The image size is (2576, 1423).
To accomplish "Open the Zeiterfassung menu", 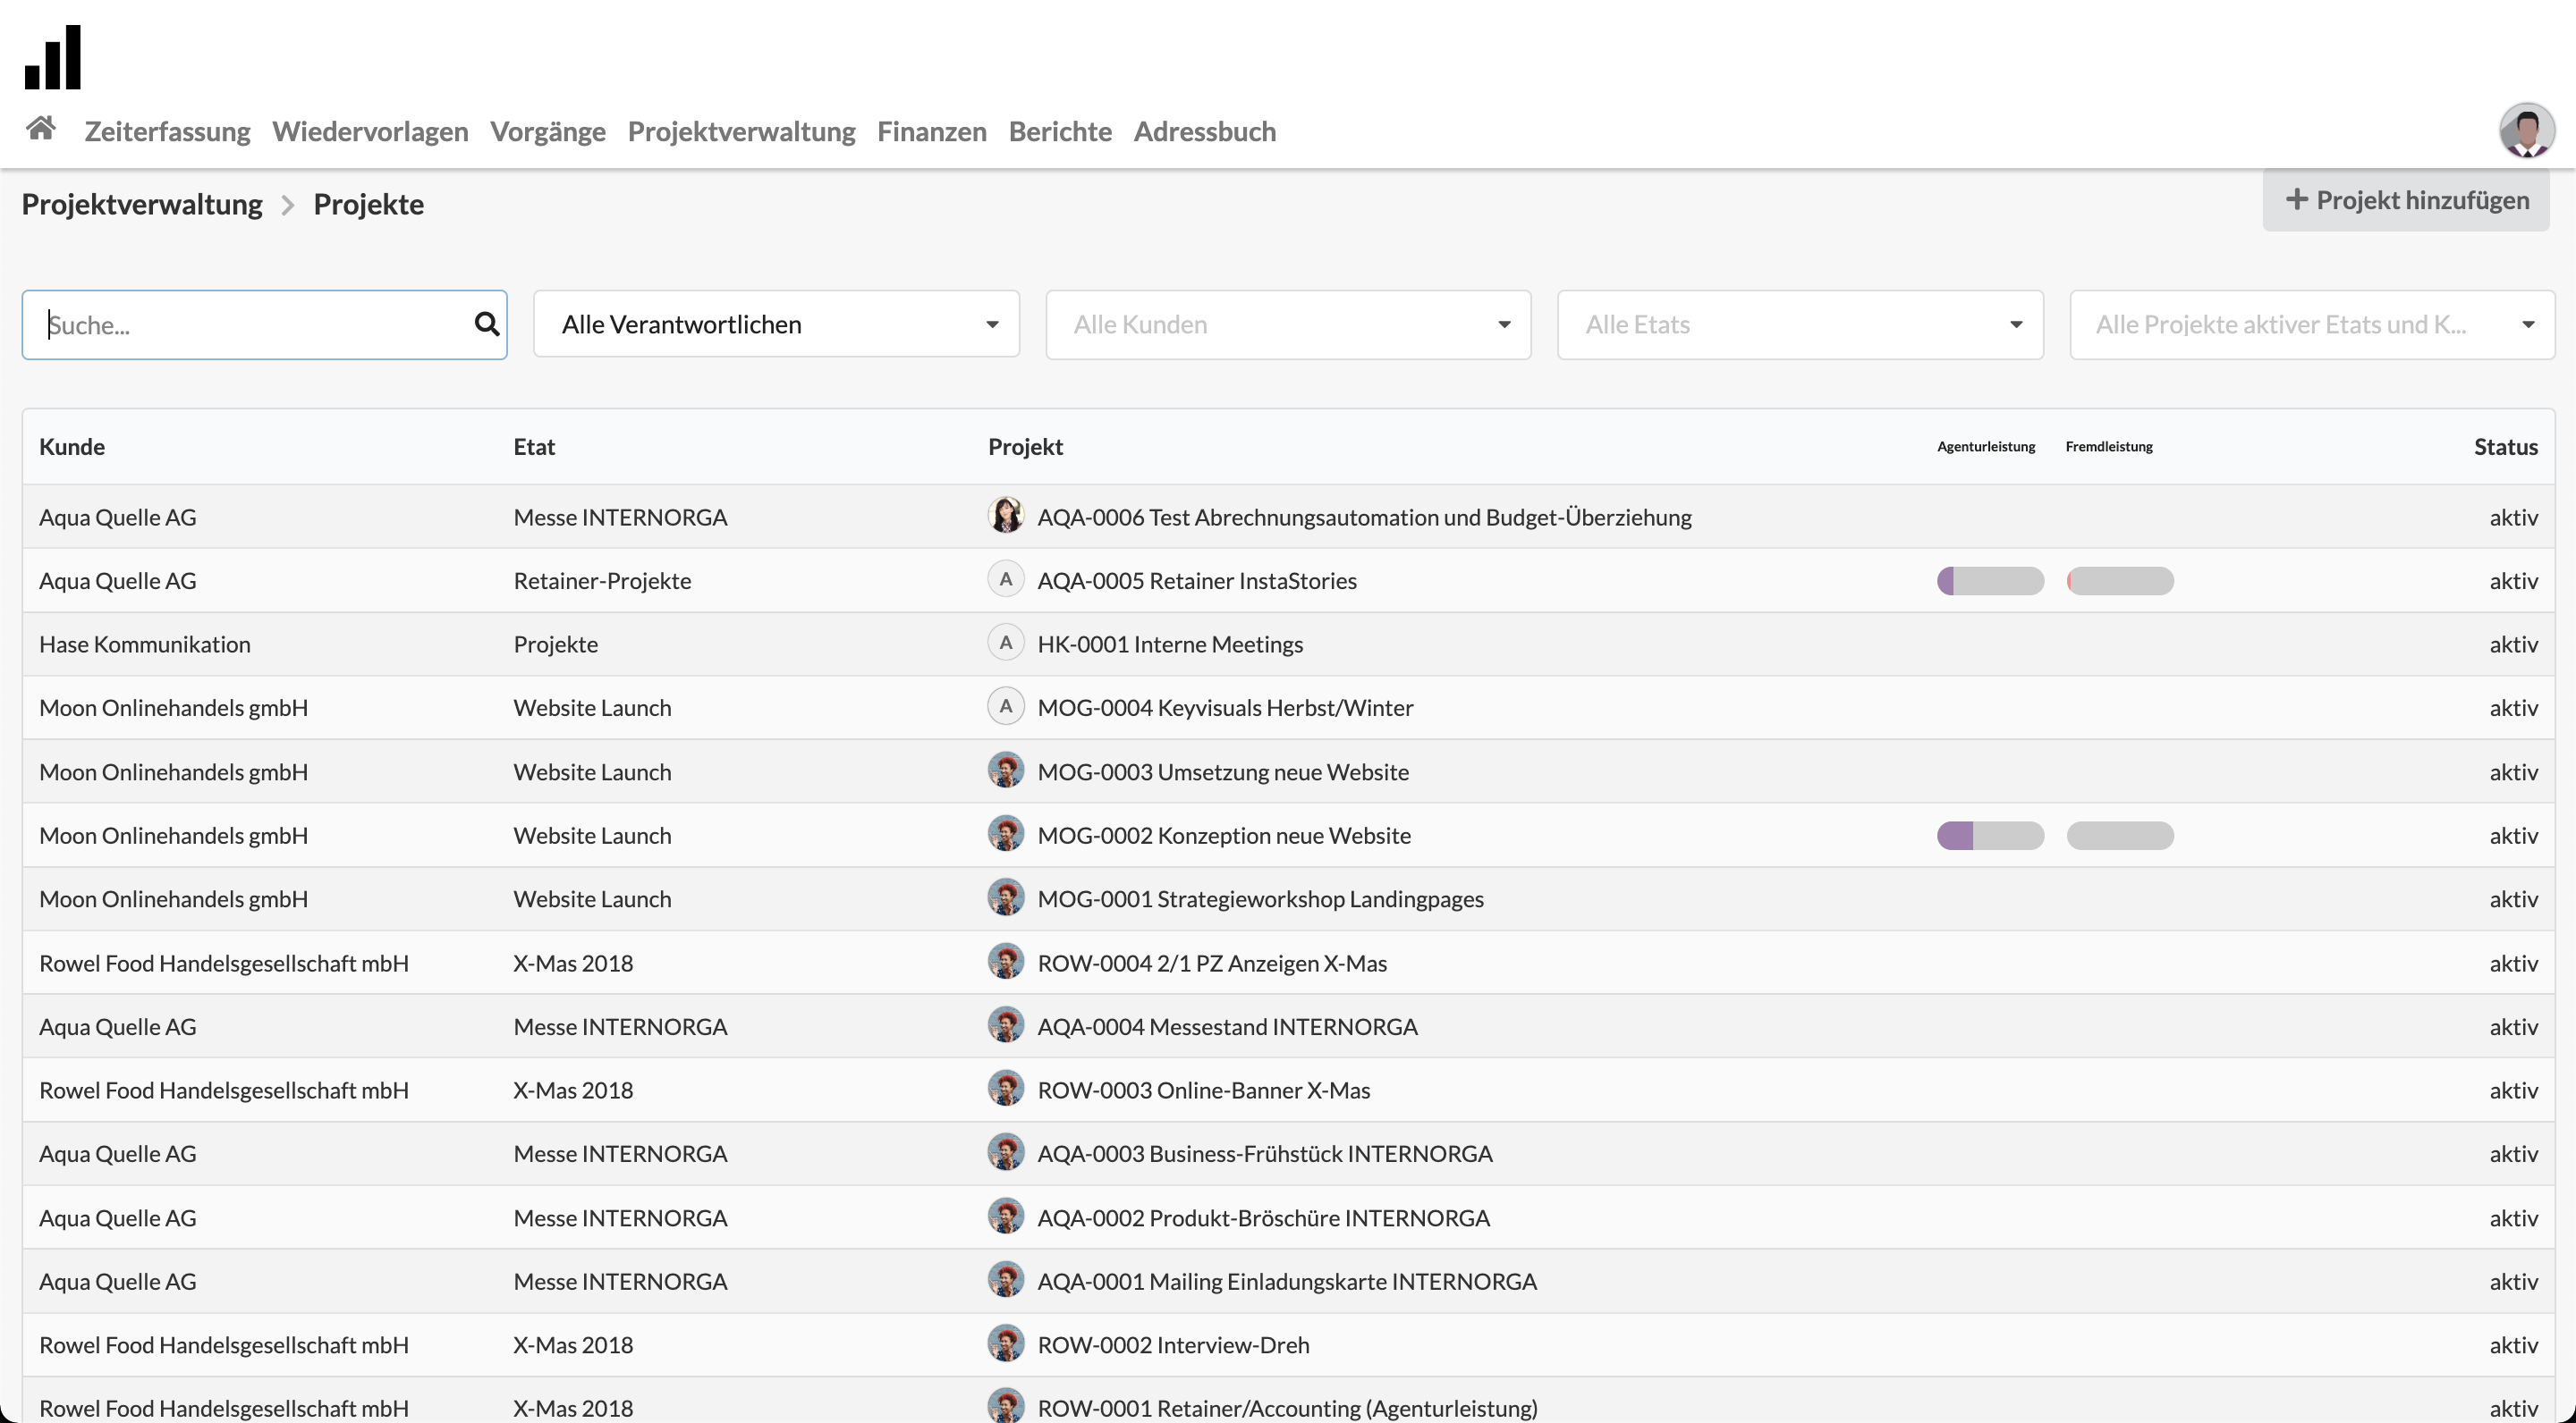I will click(167, 131).
